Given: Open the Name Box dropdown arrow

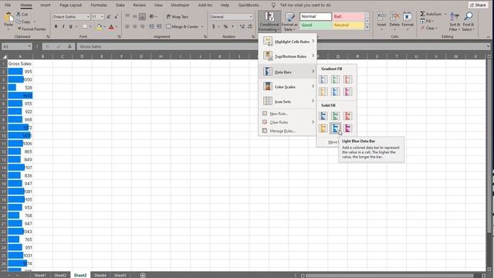Looking at the screenshot, I should (29, 46).
